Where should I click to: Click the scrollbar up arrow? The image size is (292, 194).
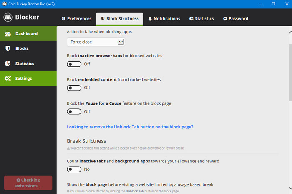click(x=290, y=31)
